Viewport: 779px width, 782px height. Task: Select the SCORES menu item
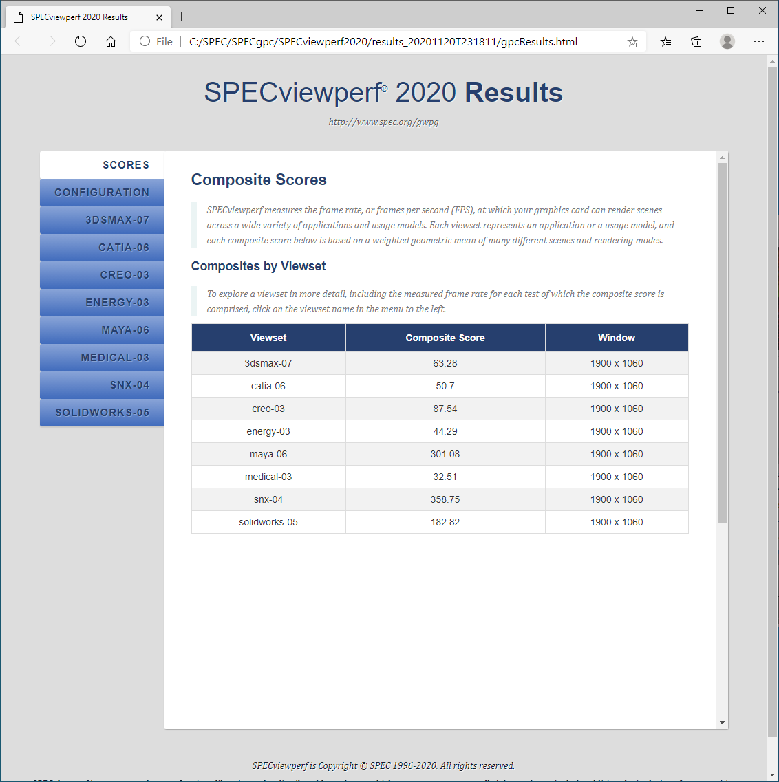(x=102, y=165)
